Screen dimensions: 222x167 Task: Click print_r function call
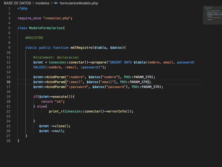pyautogui.click(x=56, y=111)
